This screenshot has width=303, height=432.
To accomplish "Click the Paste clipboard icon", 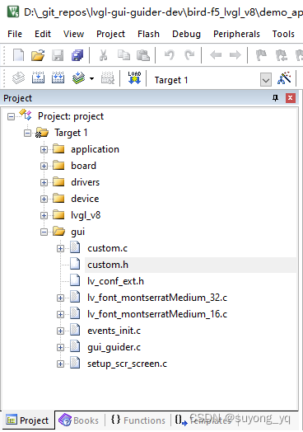I will [143, 55].
